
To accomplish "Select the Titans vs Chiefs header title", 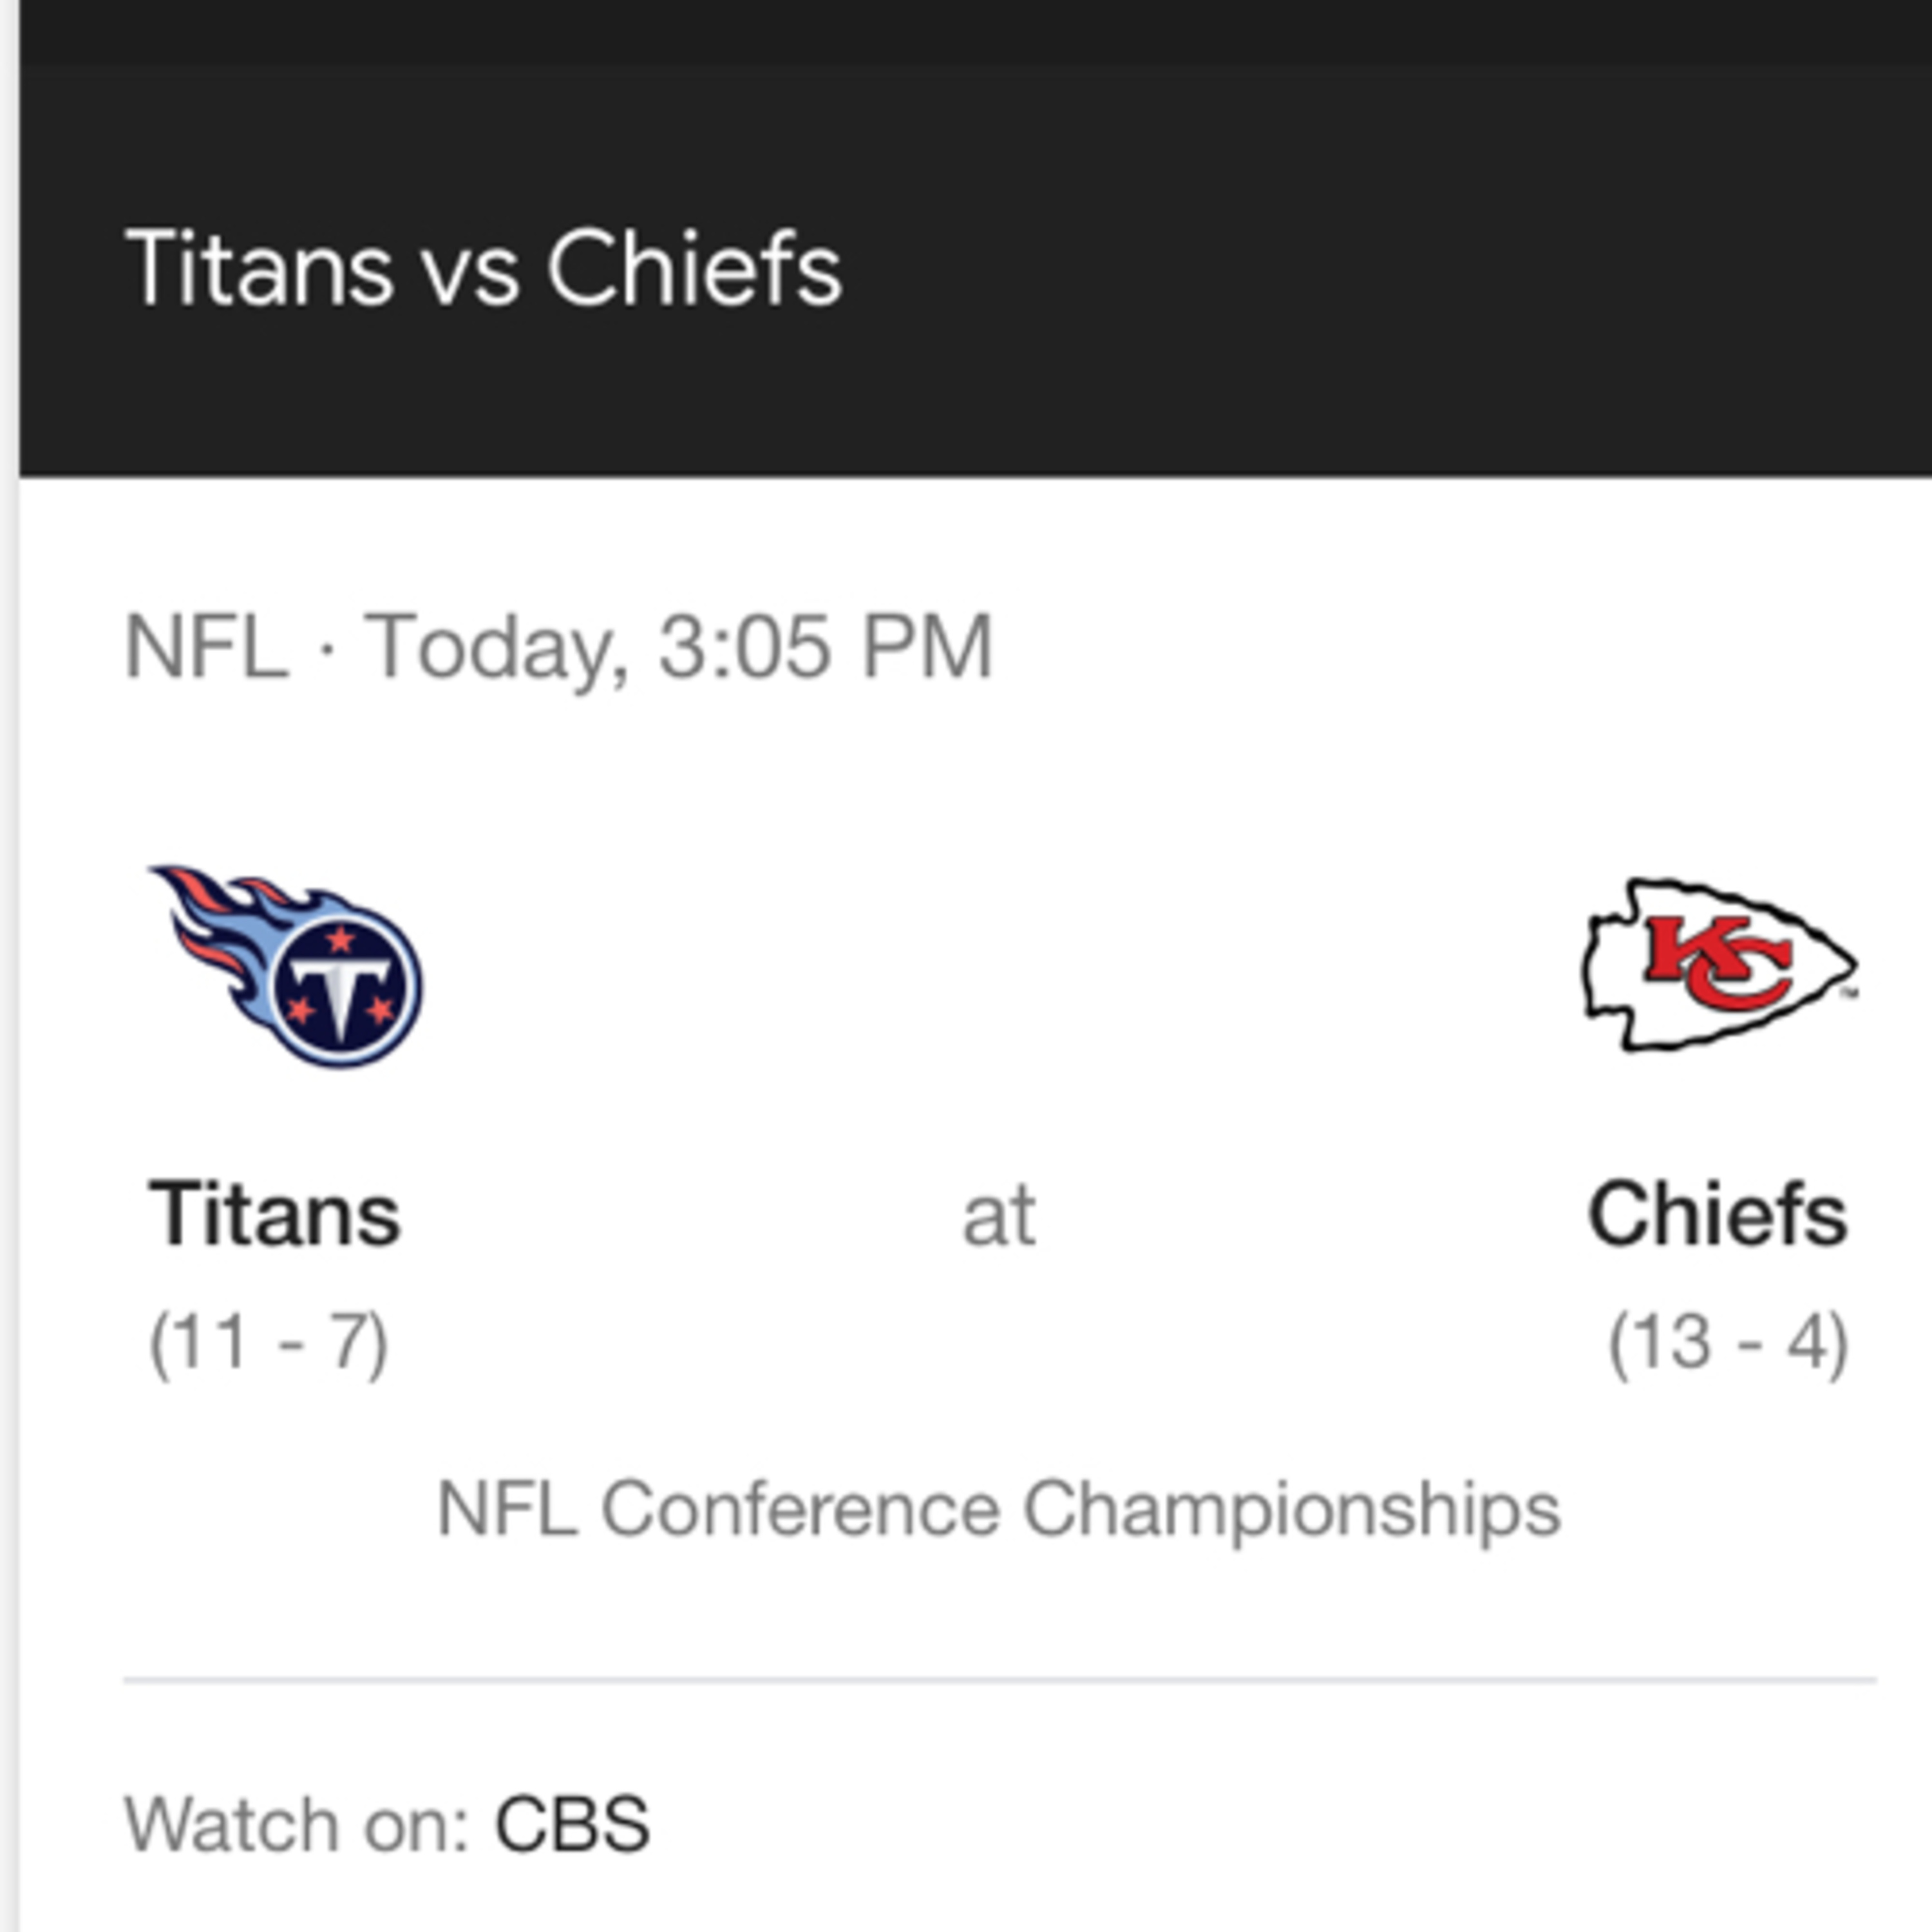I will point(484,268).
